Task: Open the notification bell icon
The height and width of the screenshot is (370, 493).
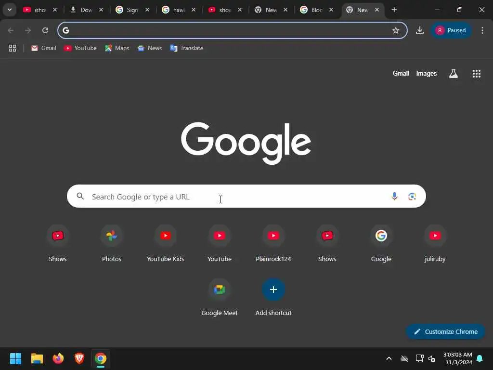Action: pyautogui.click(x=480, y=358)
